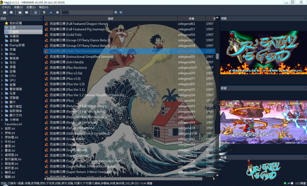Viewport: 307px width, 186px height.
Task: Click the gameplay screenshot thumbnail
Action: point(264,122)
